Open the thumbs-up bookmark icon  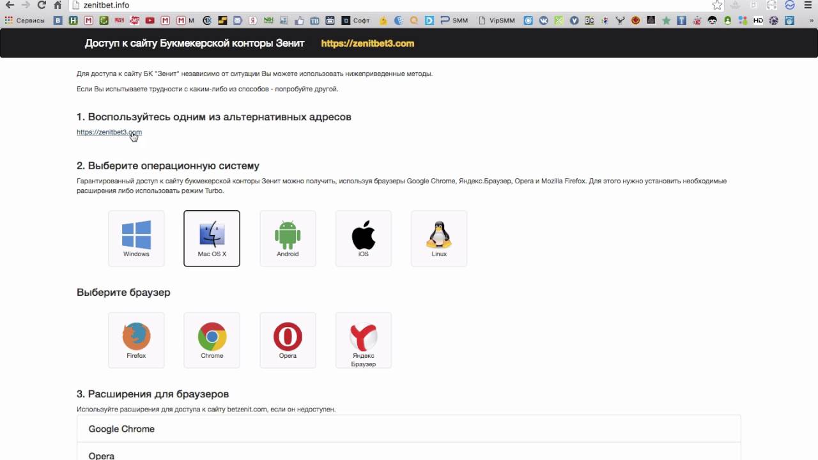(x=299, y=20)
